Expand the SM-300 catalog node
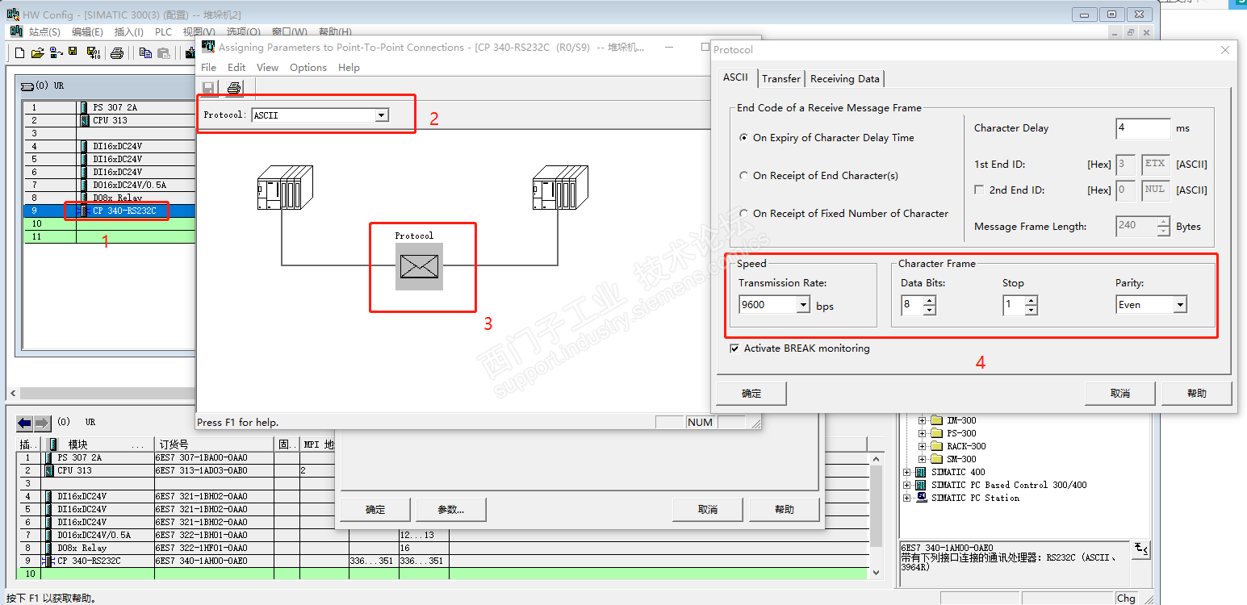The width and height of the screenshot is (1247, 605). tap(923, 459)
